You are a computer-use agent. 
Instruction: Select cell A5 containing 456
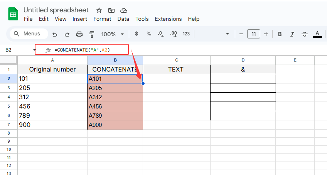point(52,107)
